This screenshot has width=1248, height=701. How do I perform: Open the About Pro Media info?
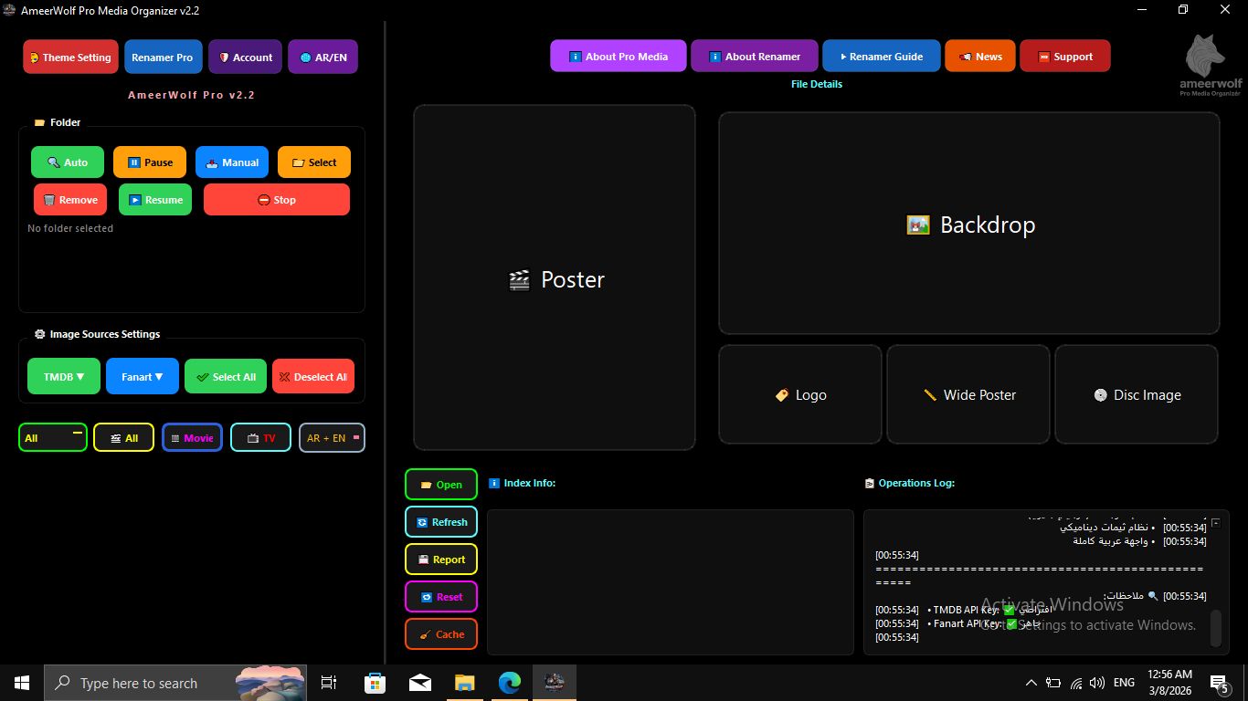618,56
